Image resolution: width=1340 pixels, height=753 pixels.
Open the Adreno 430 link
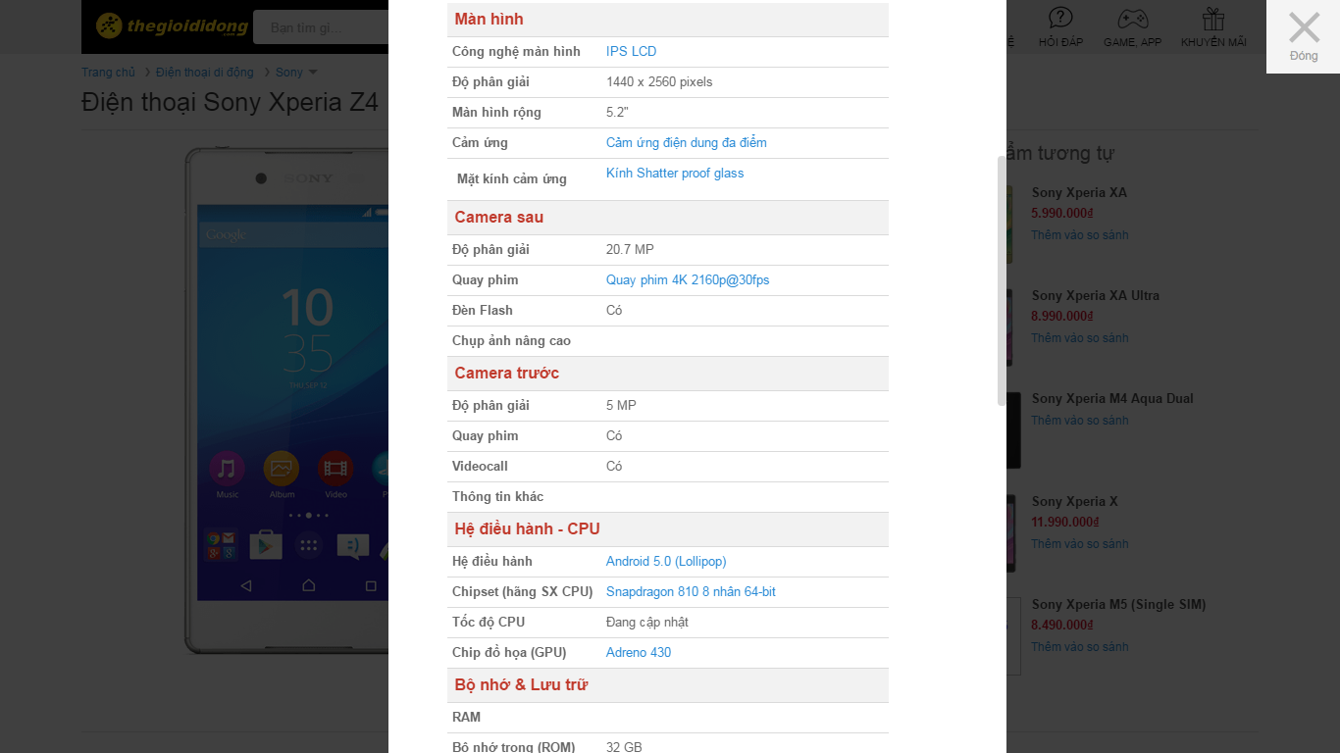click(639, 653)
